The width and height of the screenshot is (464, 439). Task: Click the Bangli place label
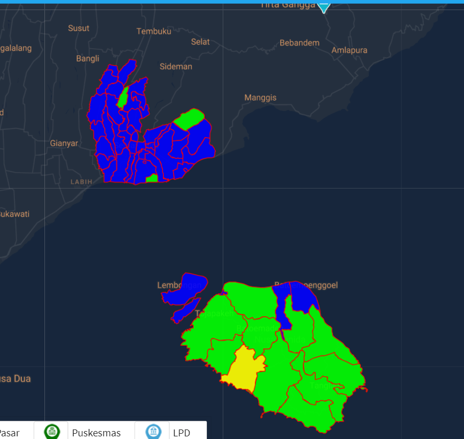(x=87, y=58)
